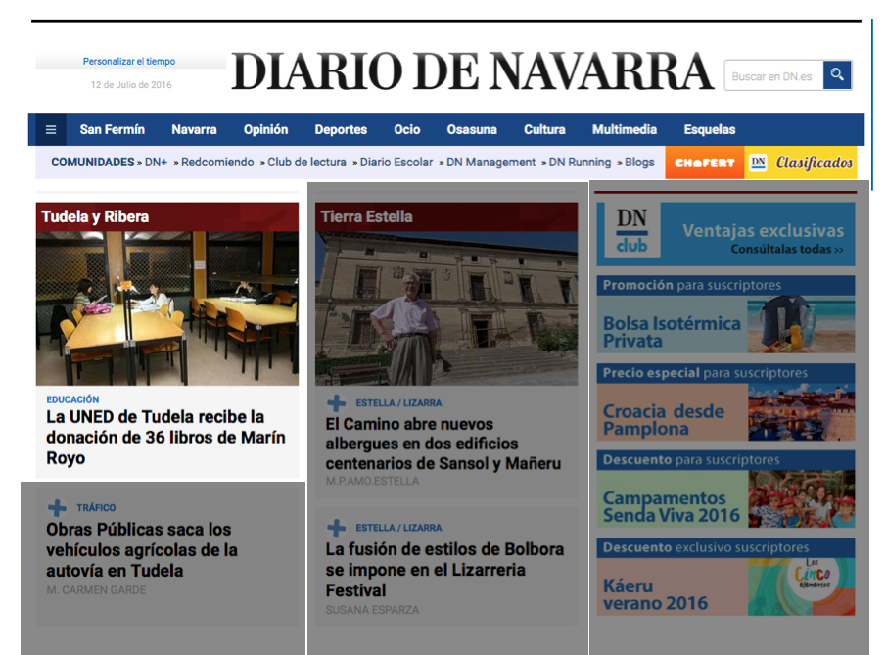Click the Los Cinco elementos image
886x655 pixels.
[801, 586]
